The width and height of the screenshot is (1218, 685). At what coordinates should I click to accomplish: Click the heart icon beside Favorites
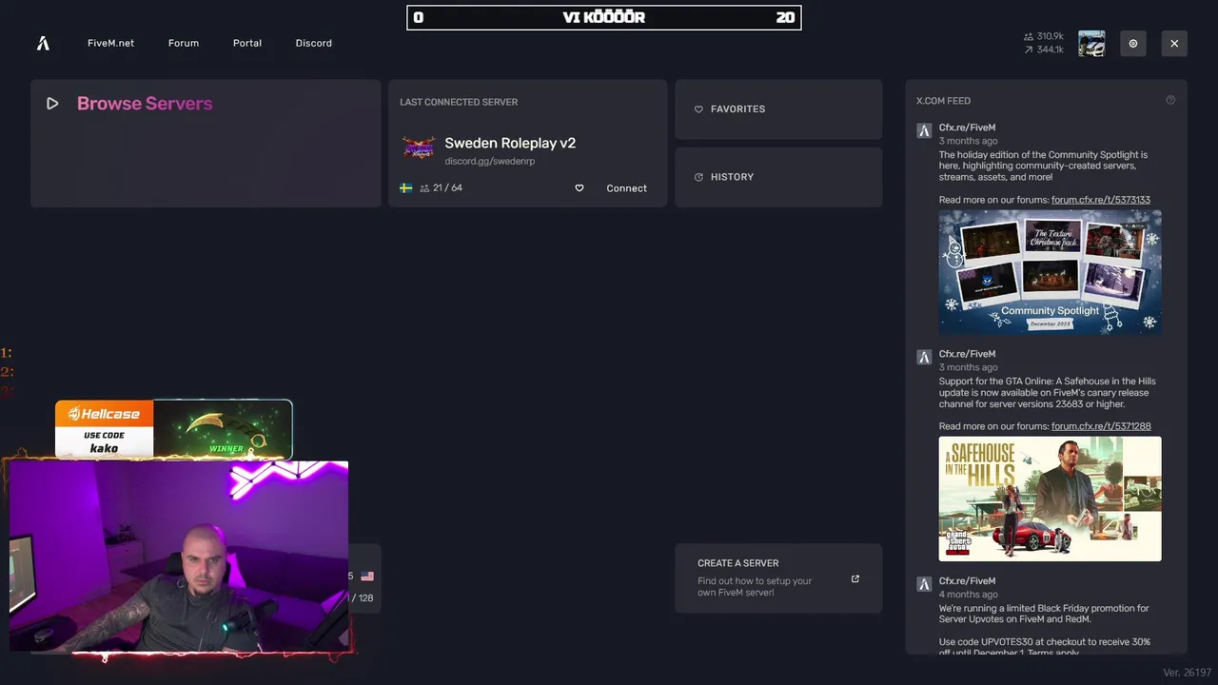tap(698, 109)
